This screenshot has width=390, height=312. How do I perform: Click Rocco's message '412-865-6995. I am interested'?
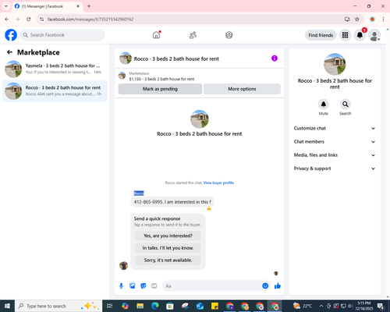click(172, 202)
